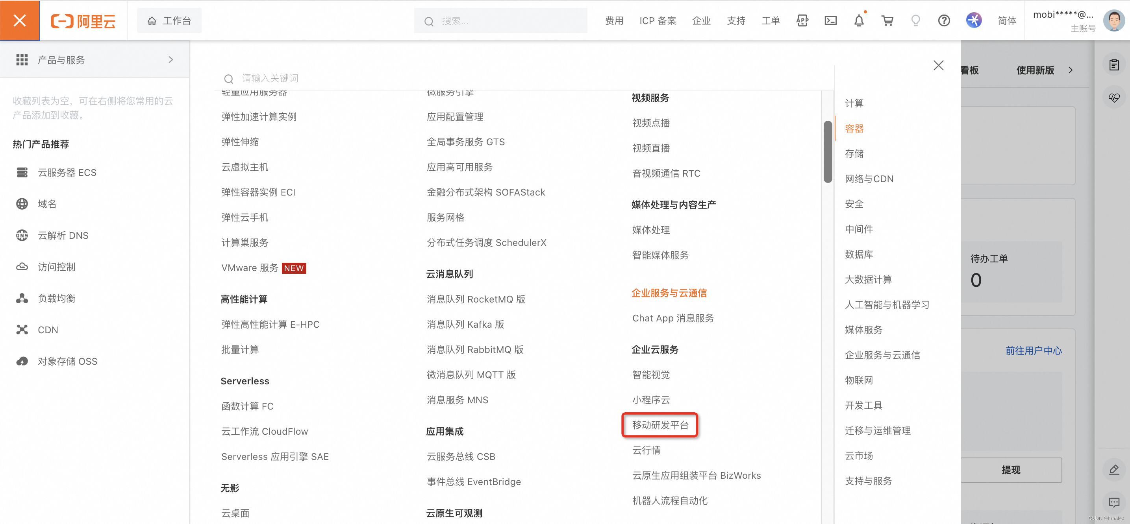Open the AI assistant round icon
The height and width of the screenshot is (524, 1130).
[973, 20]
